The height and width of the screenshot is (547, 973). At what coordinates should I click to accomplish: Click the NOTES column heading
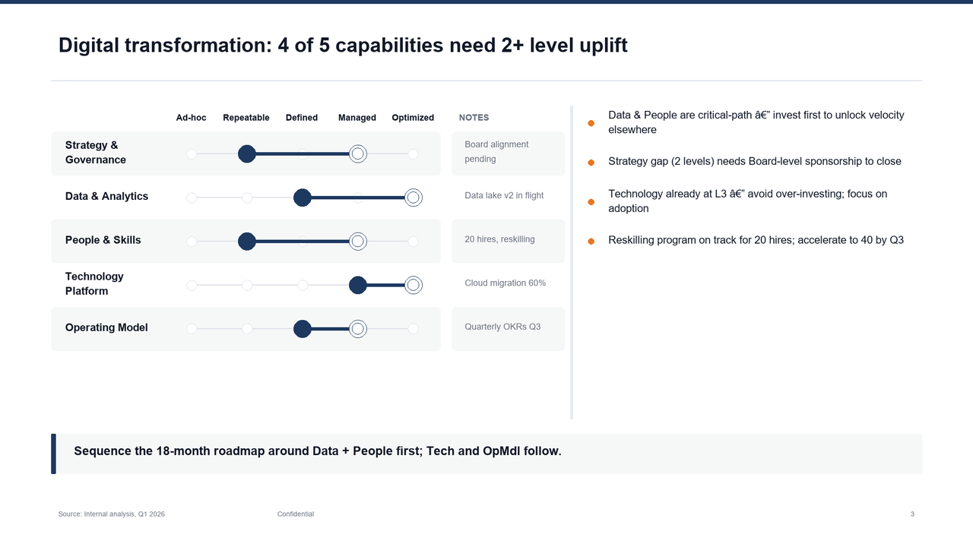tap(474, 118)
